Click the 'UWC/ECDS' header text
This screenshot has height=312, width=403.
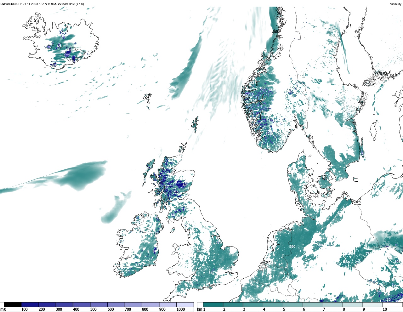pos(9,4)
